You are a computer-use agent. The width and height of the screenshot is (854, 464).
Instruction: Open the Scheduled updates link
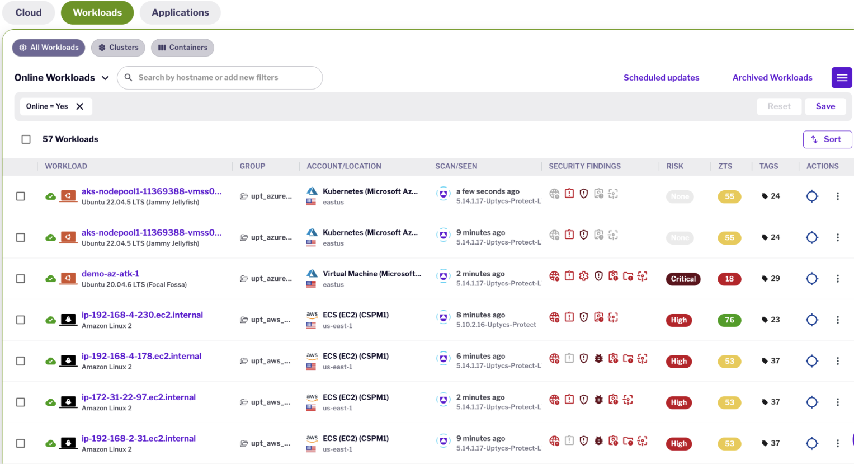pyautogui.click(x=661, y=78)
